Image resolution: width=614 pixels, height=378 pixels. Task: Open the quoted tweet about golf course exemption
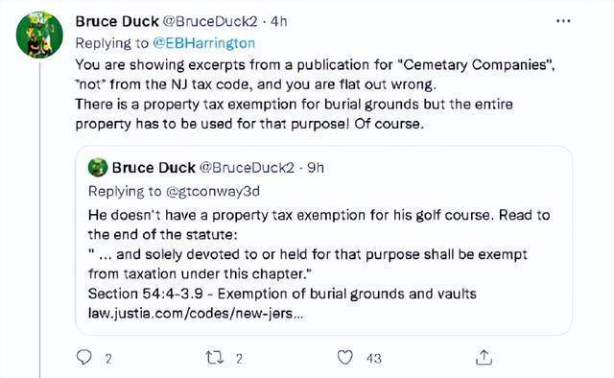(x=323, y=241)
